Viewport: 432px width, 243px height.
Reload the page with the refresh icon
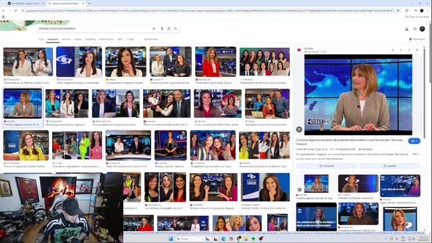point(16,11)
